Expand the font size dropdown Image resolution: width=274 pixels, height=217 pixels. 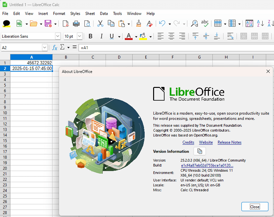click(80, 36)
